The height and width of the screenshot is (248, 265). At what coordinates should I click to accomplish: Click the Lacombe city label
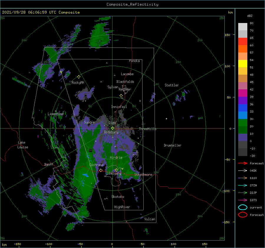coord(127,74)
